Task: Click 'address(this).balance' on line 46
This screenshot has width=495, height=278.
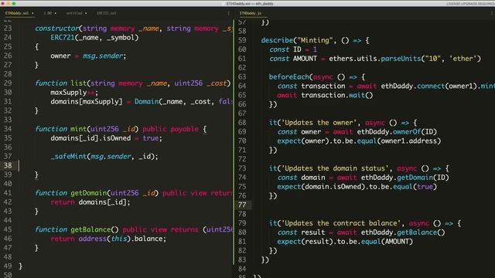Action: coord(122,239)
